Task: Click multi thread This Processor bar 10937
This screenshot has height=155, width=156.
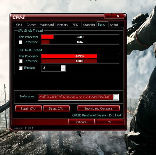Action: (80, 56)
